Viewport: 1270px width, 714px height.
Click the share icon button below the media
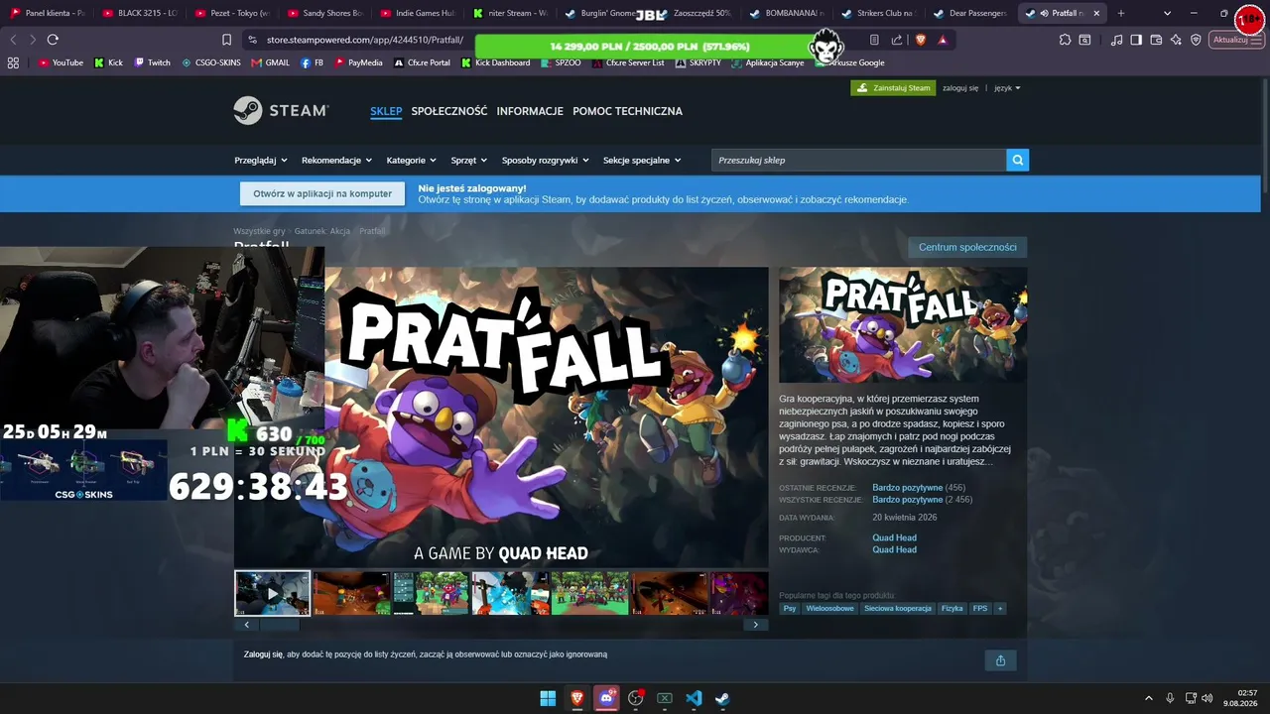point(1000,660)
